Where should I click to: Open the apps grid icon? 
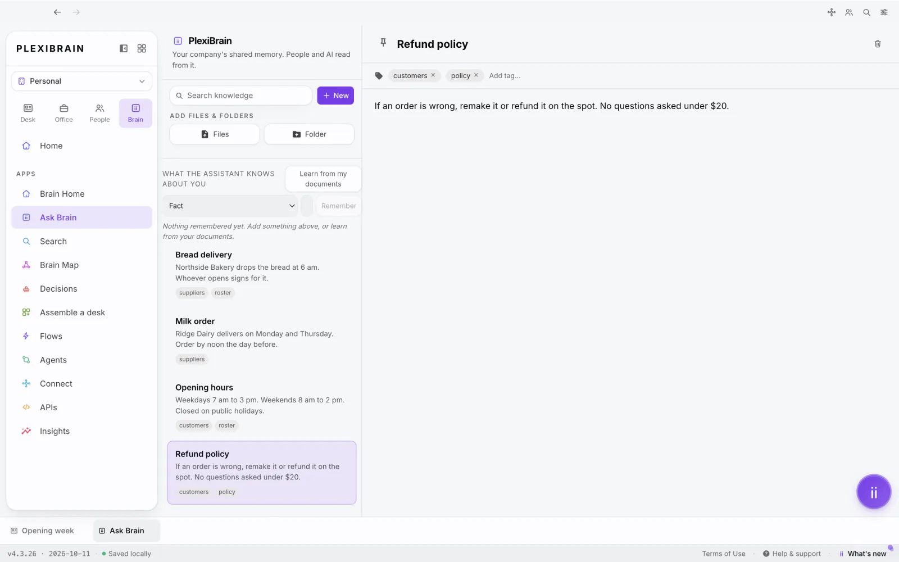(x=142, y=48)
